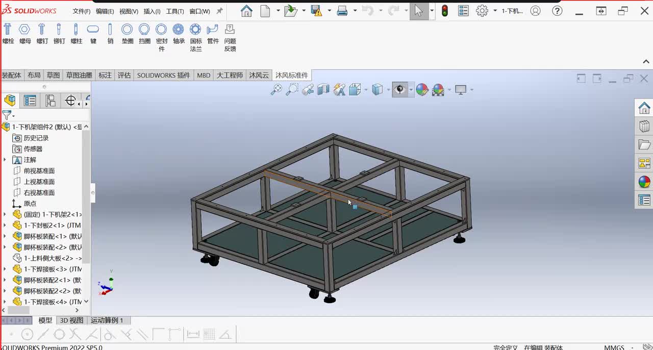The width and height of the screenshot is (653, 350).
Task: Open 问题反馈 feedback
Action: [230, 38]
